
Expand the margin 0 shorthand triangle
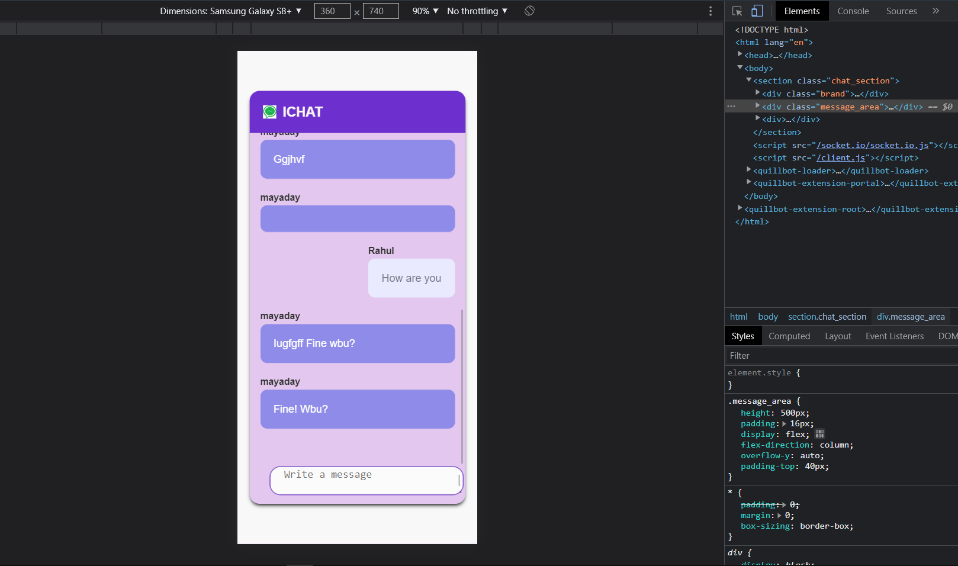click(x=779, y=516)
